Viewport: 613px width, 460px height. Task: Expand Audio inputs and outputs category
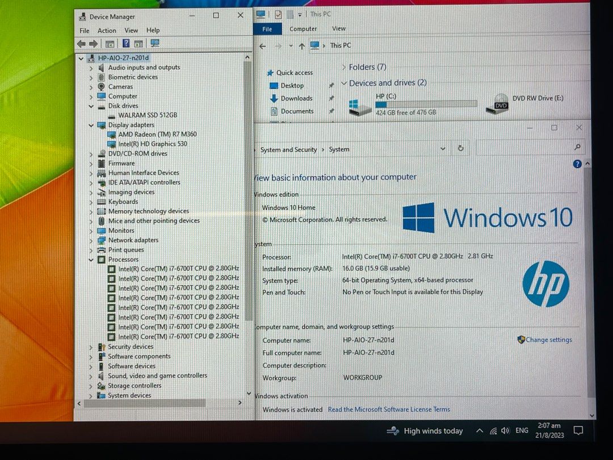click(91, 68)
